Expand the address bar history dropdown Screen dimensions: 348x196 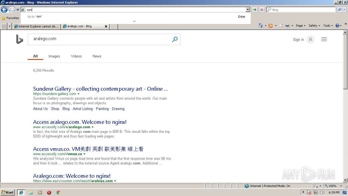click(248, 10)
